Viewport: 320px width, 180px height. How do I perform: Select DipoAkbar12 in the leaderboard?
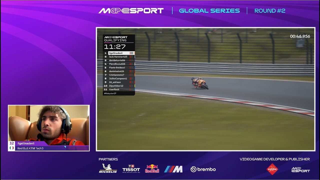coord(119,86)
